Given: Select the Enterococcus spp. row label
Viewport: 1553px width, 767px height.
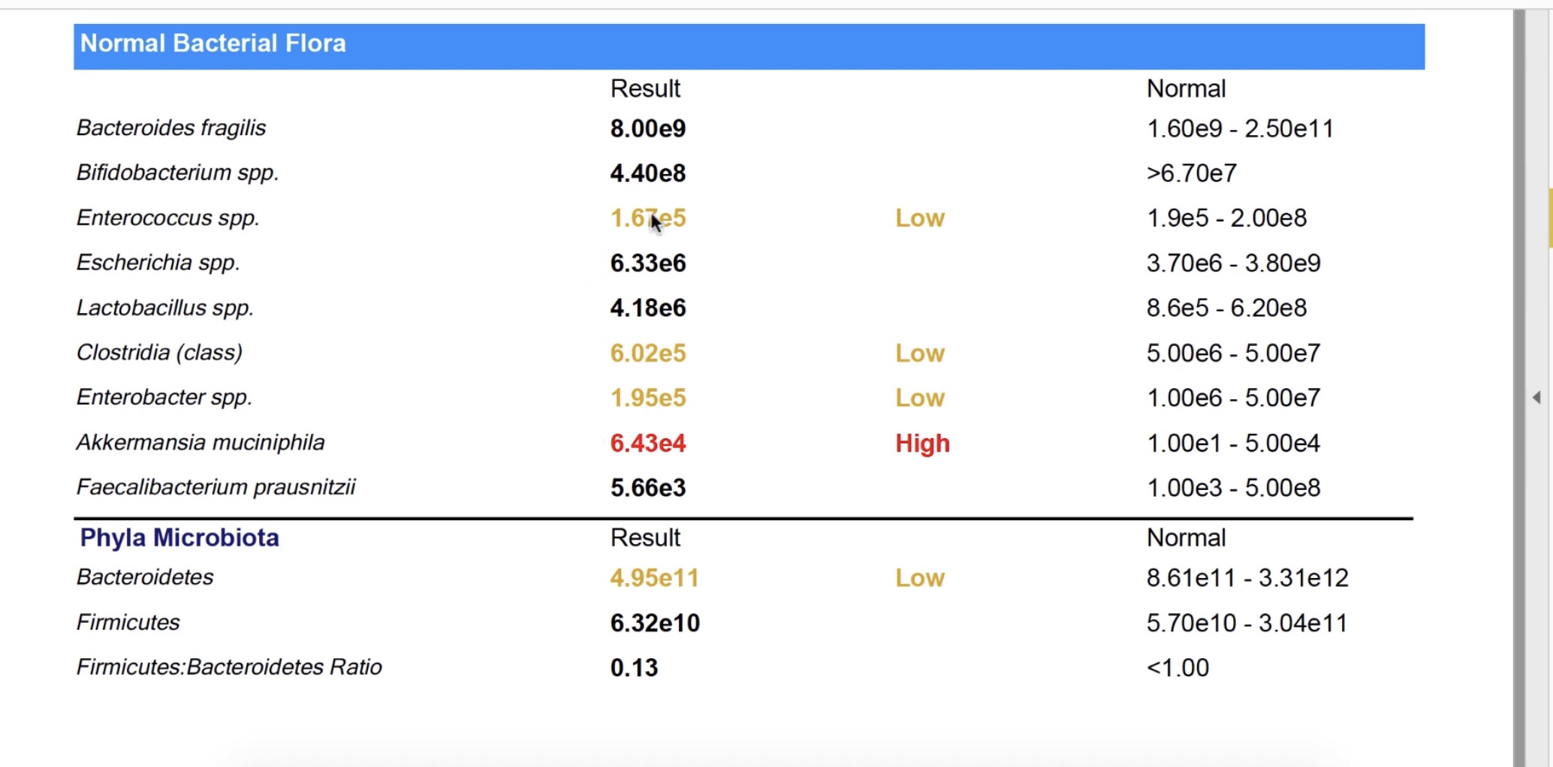Looking at the screenshot, I should coord(168,218).
